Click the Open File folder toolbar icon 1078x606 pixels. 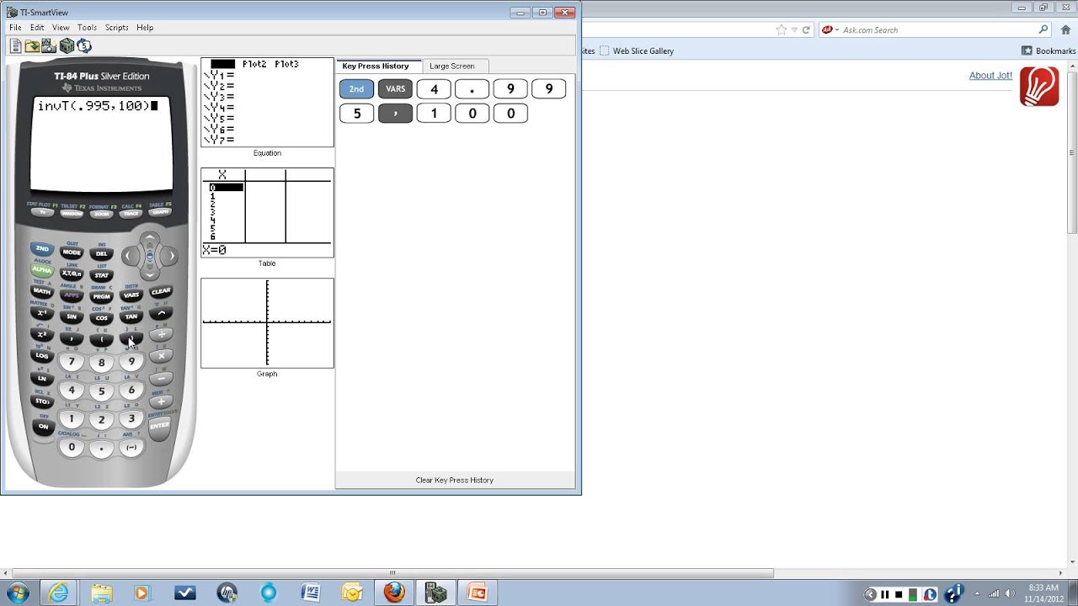pos(32,45)
